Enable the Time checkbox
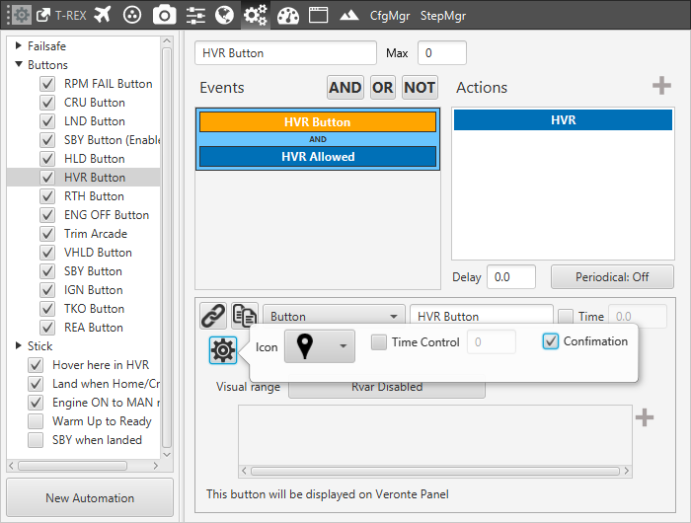The width and height of the screenshot is (691, 523). point(566,317)
